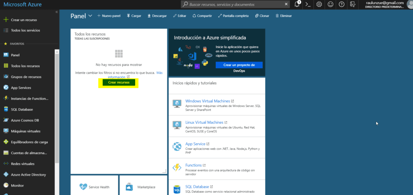The image size is (413, 195).
Task: Click the SQL Database cylinder icon in tutorials
Action: pos(177,189)
